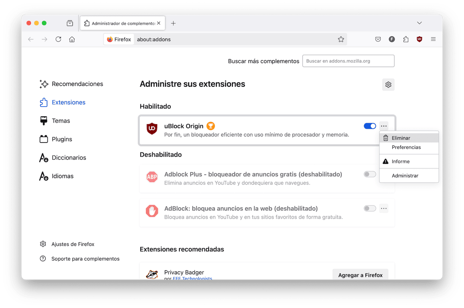Select Extensiones in the sidebar
Viewport: 464px width, 308px height.
[x=63, y=102]
